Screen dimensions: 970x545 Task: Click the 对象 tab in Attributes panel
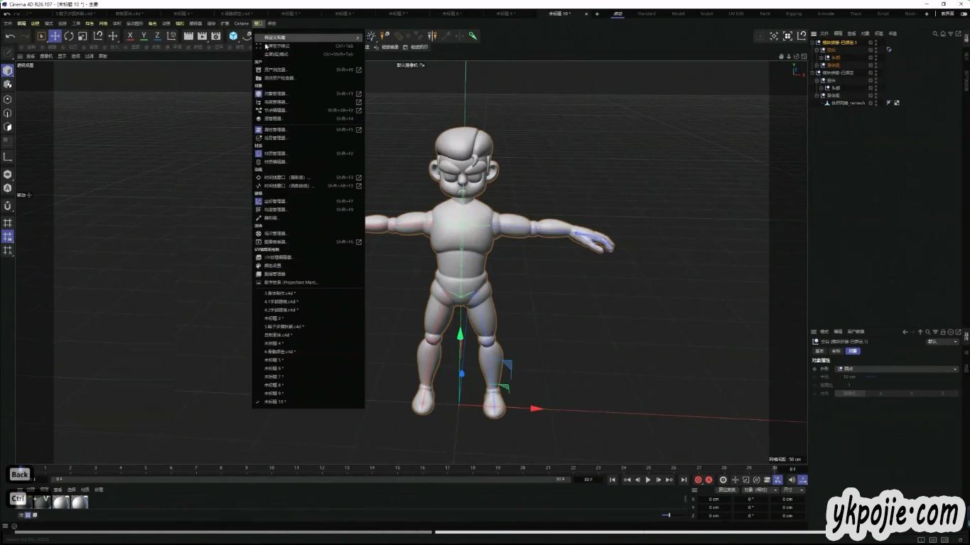[853, 351]
